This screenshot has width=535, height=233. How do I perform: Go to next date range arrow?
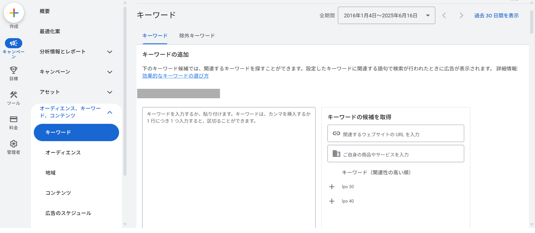click(461, 15)
